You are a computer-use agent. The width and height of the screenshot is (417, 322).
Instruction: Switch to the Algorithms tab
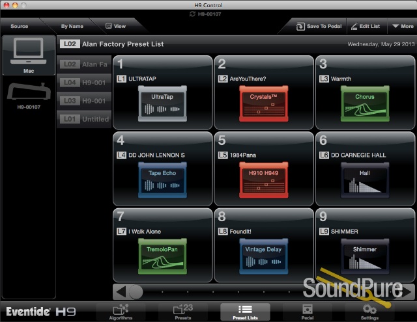pyautogui.click(x=121, y=312)
